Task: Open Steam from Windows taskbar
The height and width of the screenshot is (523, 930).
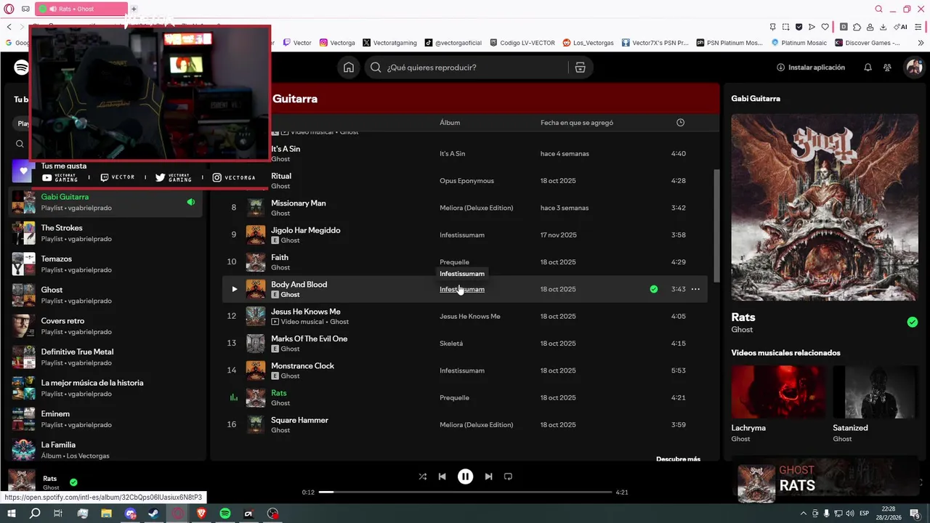Action: [x=153, y=514]
